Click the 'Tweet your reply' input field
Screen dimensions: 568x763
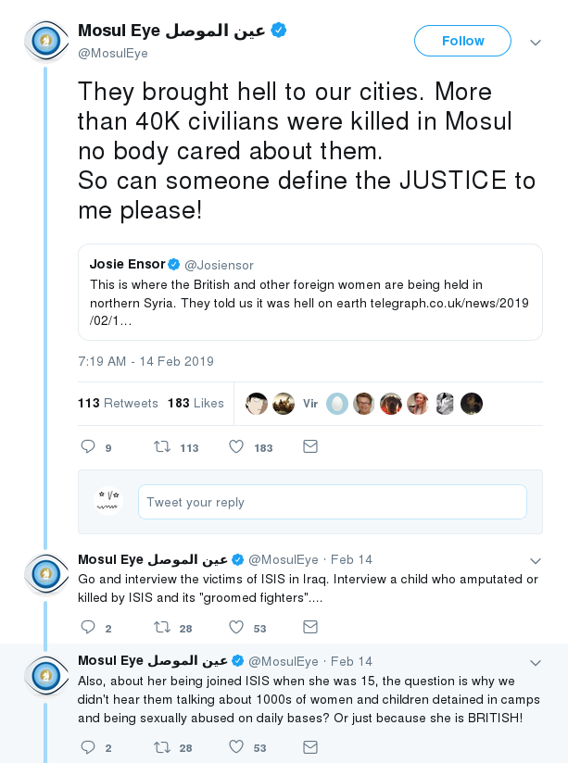point(332,502)
